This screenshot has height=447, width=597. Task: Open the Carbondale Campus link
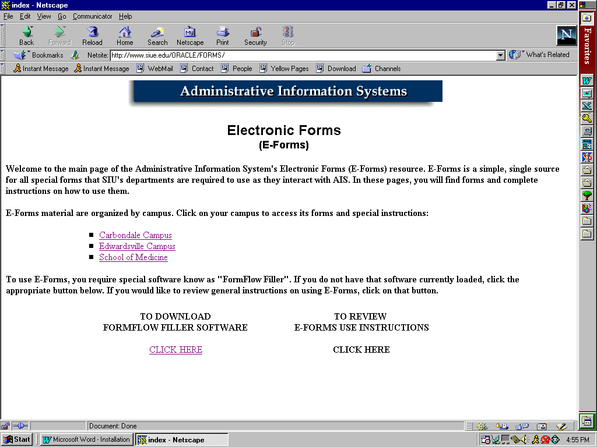(135, 235)
